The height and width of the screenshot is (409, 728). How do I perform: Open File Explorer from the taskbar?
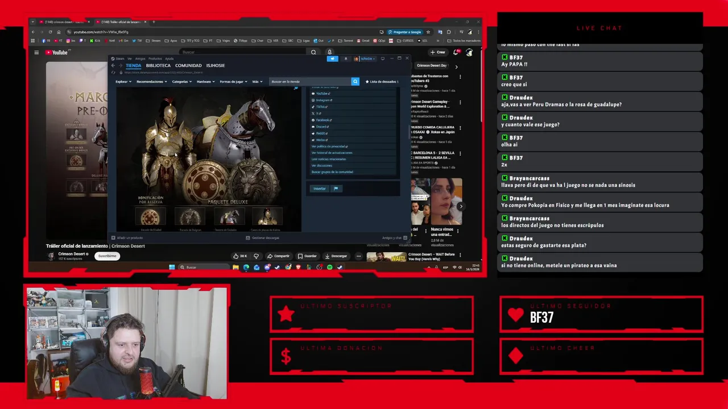click(x=235, y=267)
